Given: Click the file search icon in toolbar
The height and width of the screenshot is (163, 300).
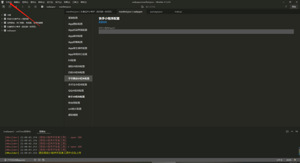Looking at the screenshot, I should pos(142,7).
